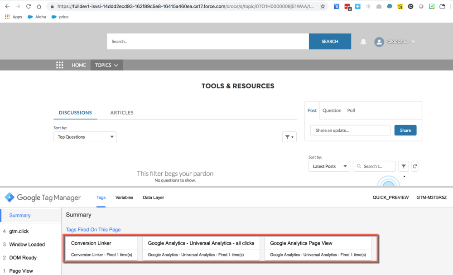The width and height of the screenshot is (453, 275).
Task: Click the green smiley extension icon
Action: tap(432, 6)
